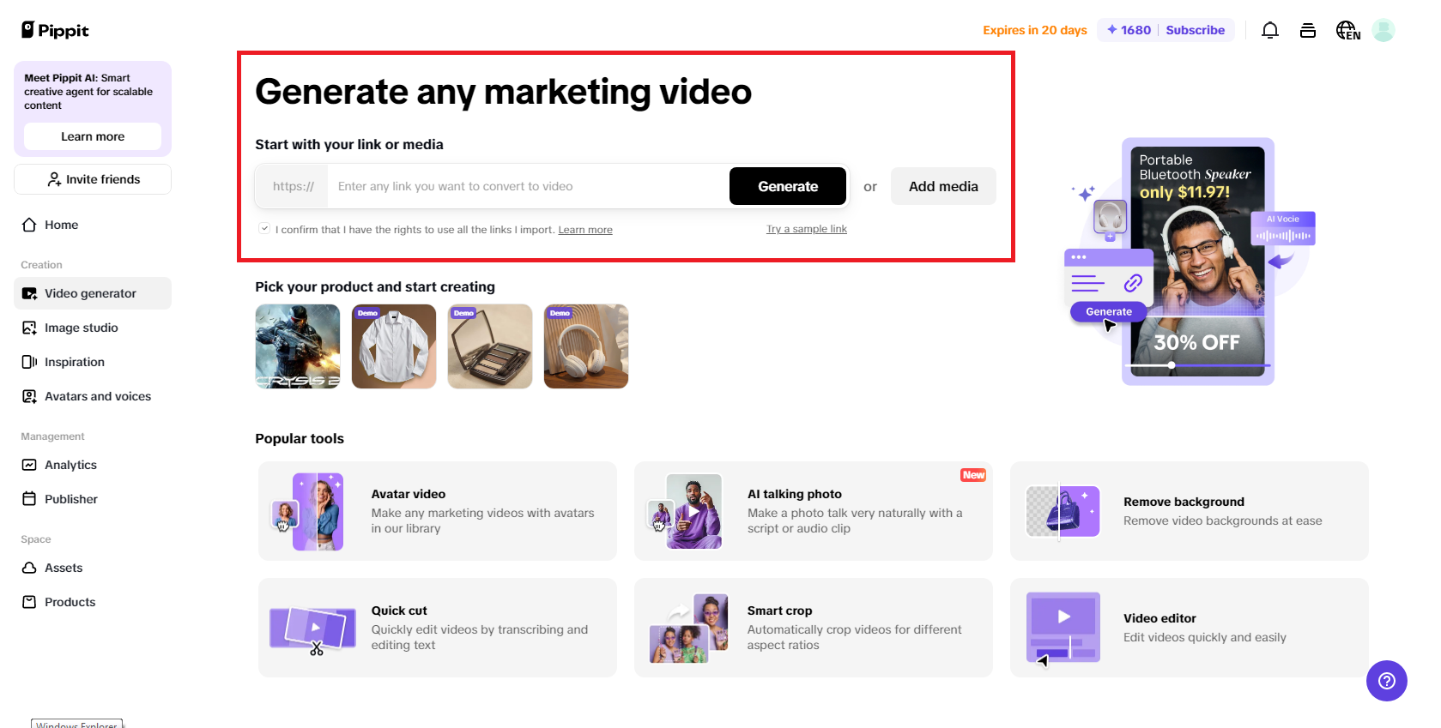Open the storage stack icon
The width and height of the screenshot is (1441, 728).
[1308, 30]
